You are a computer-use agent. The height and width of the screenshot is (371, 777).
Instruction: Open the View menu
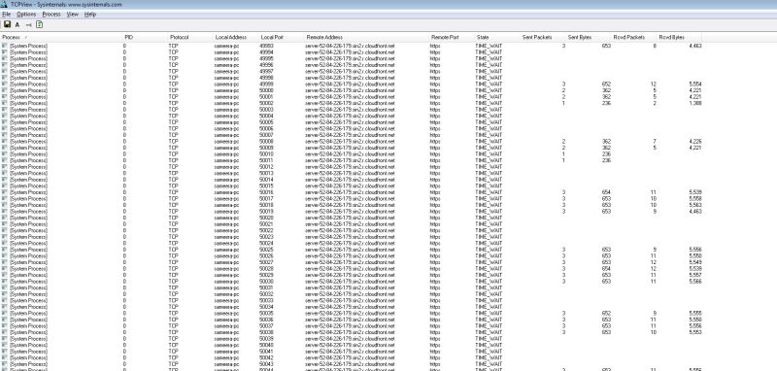pyautogui.click(x=72, y=15)
